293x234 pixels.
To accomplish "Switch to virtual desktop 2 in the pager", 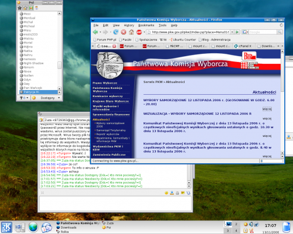I will (236, 224).
